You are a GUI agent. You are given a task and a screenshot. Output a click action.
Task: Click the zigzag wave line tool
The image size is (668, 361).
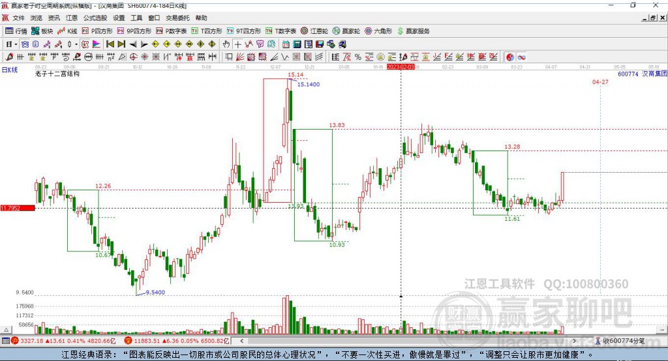[x=284, y=57]
